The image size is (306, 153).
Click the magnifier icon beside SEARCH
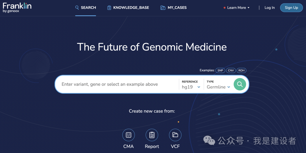(x=77, y=8)
